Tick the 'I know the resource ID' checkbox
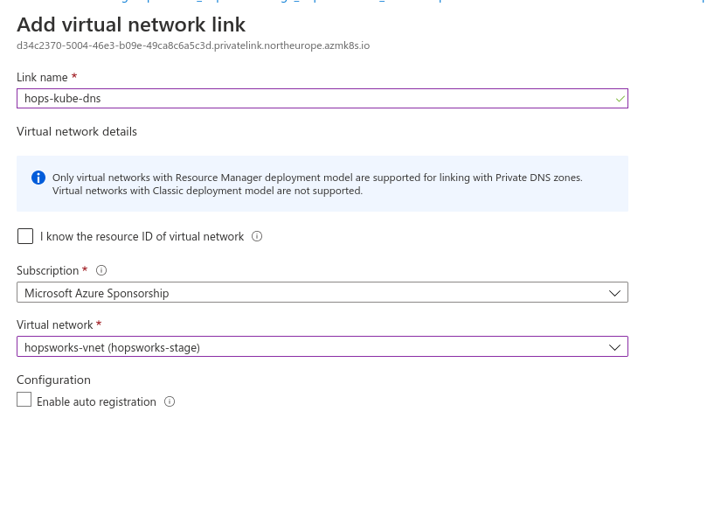This screenshot has height=516, width=714. (x=25, y=236)
